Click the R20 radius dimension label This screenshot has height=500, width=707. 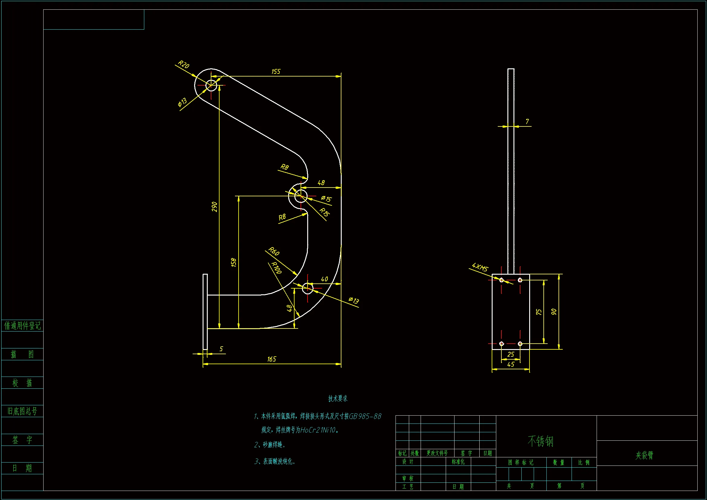pyautogui.click(x=184, y=64)
